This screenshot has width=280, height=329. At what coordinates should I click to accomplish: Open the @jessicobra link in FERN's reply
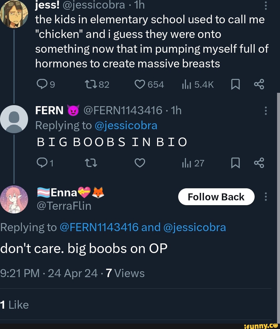point(126,125)
